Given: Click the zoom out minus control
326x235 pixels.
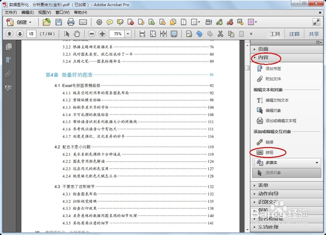Looking at the screenshot, I should click(92, 34).
